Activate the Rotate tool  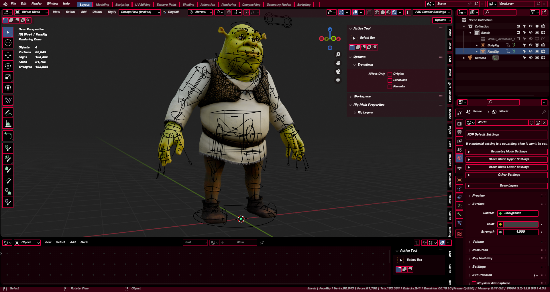[x=8, y=66]
